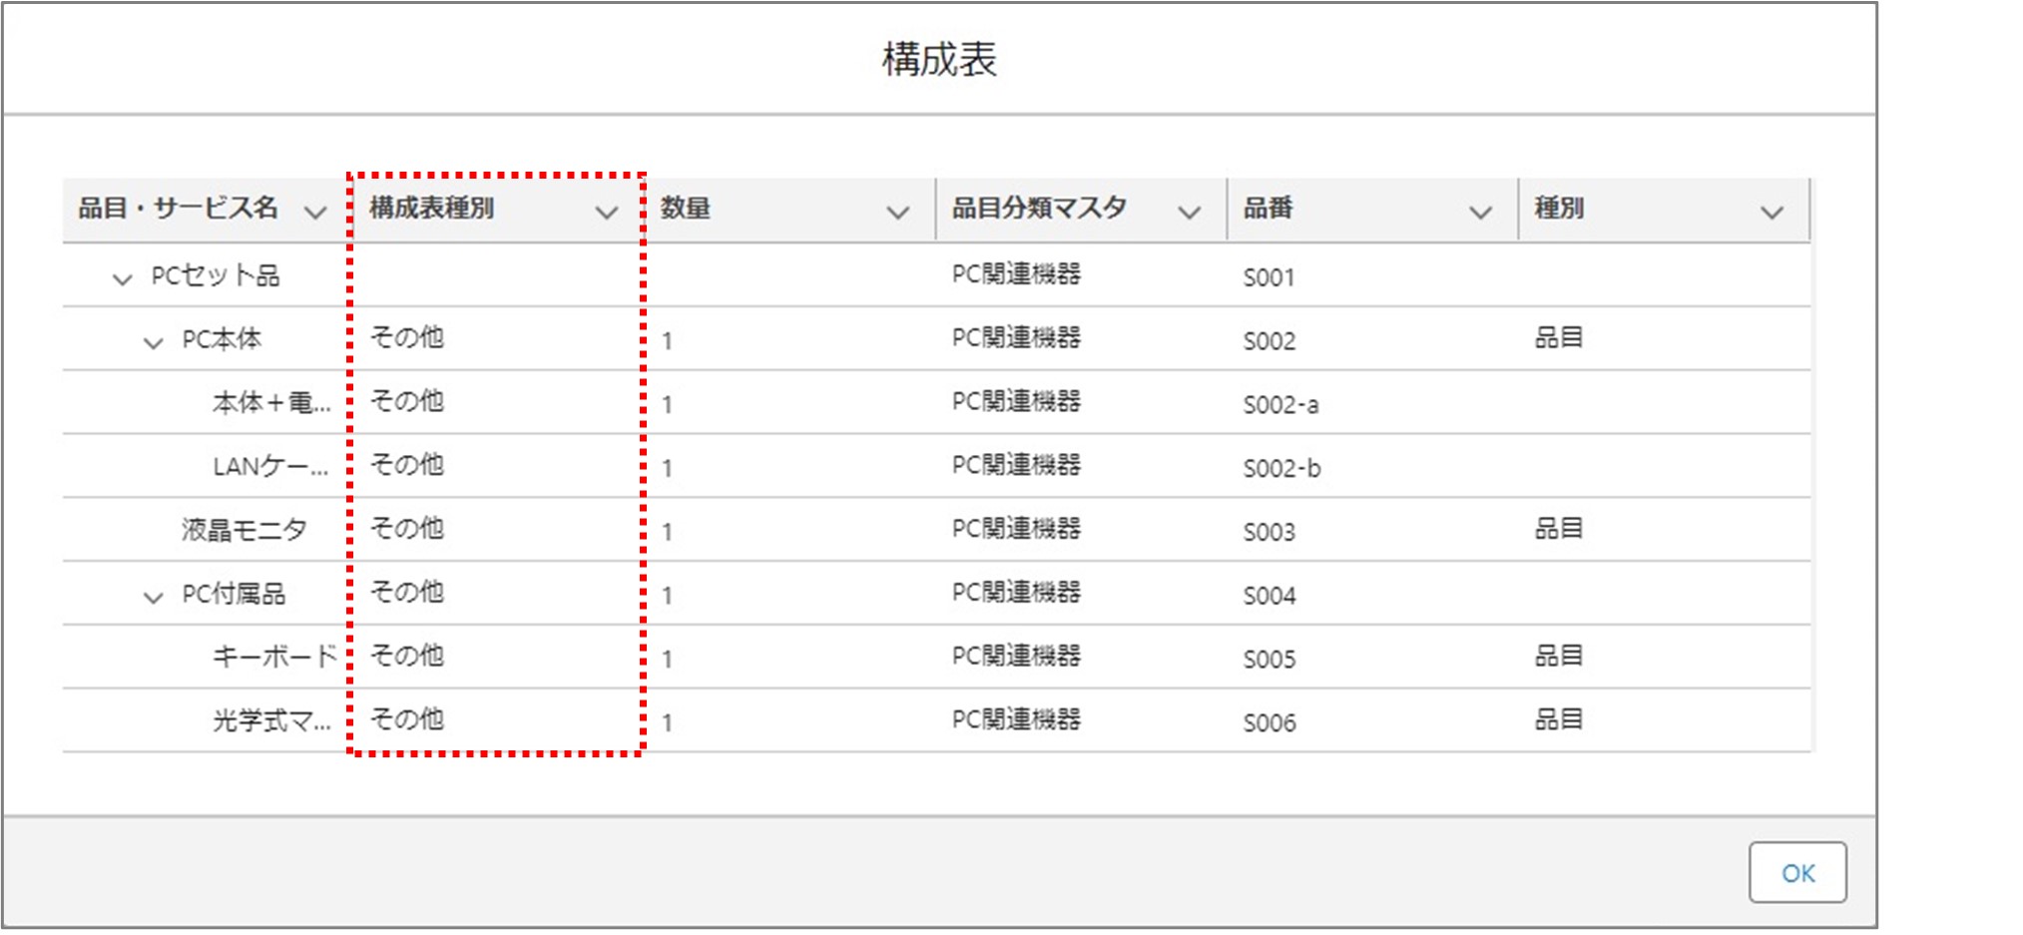Screen dimensions: 2023x935
Task: Open the 数量 column dropdown chevron
Action: (898, 212)
